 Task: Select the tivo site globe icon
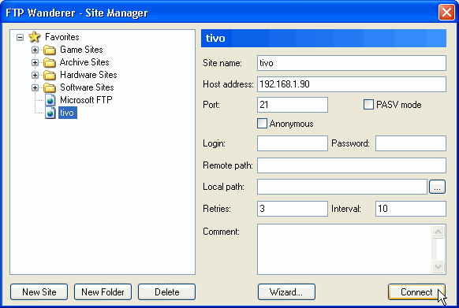[50, 113]
